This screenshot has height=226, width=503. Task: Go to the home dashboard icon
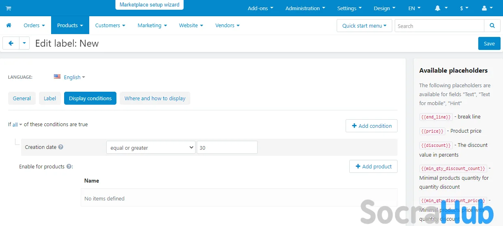click(9, 25)
